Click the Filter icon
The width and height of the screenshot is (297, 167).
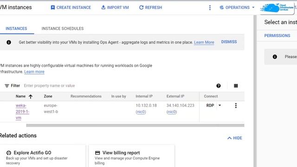tap(7, 86)
